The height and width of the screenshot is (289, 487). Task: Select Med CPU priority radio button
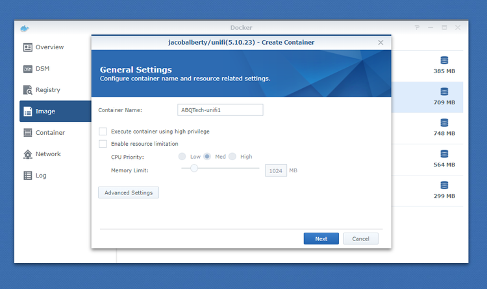coord(207,157)
